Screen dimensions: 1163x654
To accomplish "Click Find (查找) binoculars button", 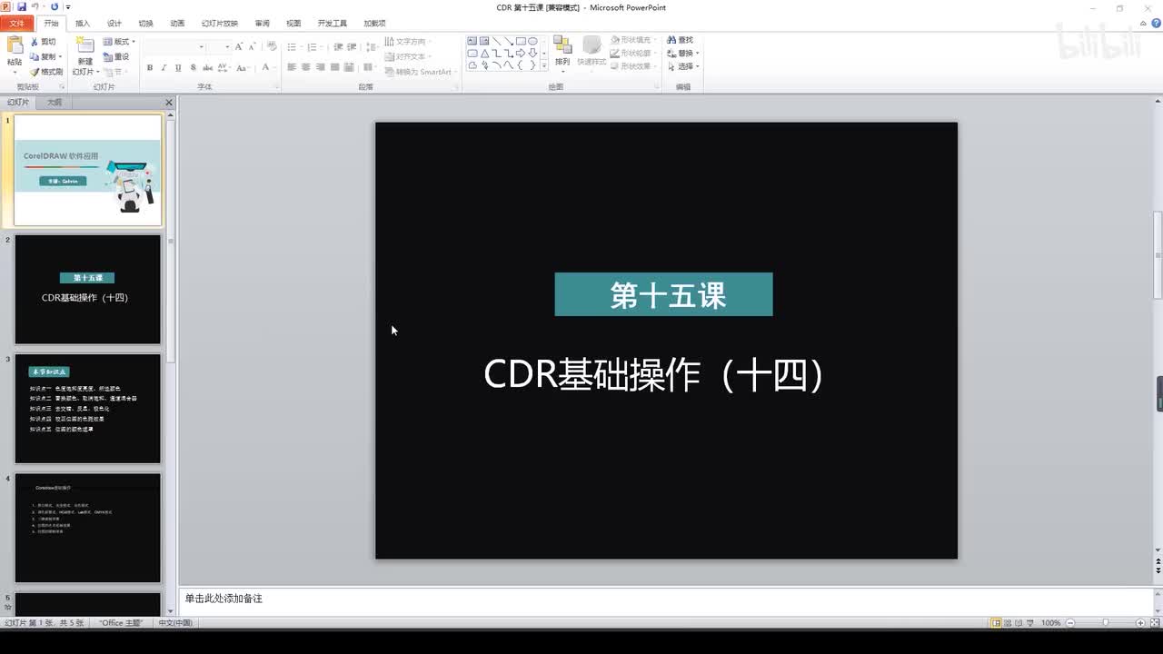I will click(680, 40).
